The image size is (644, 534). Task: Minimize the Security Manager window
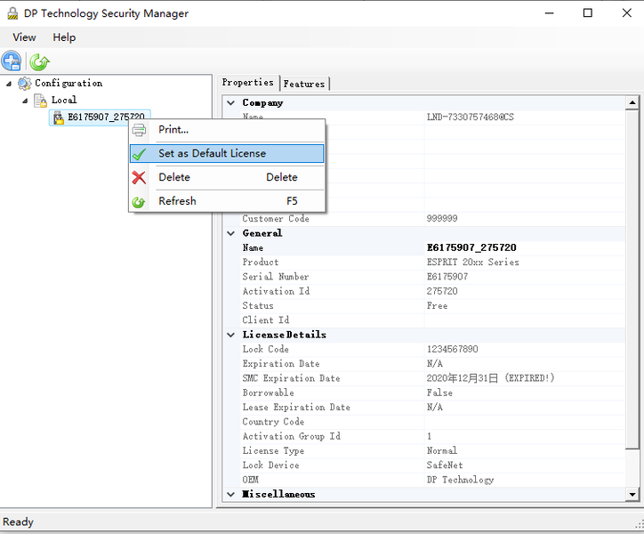pyautogui.click(x=549, y=13)
